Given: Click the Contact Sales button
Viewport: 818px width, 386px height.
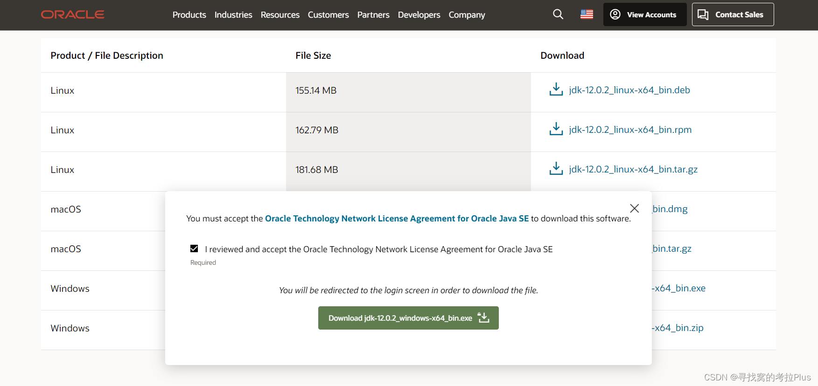Looking at the screenshot, I should [x=733, y=14].
